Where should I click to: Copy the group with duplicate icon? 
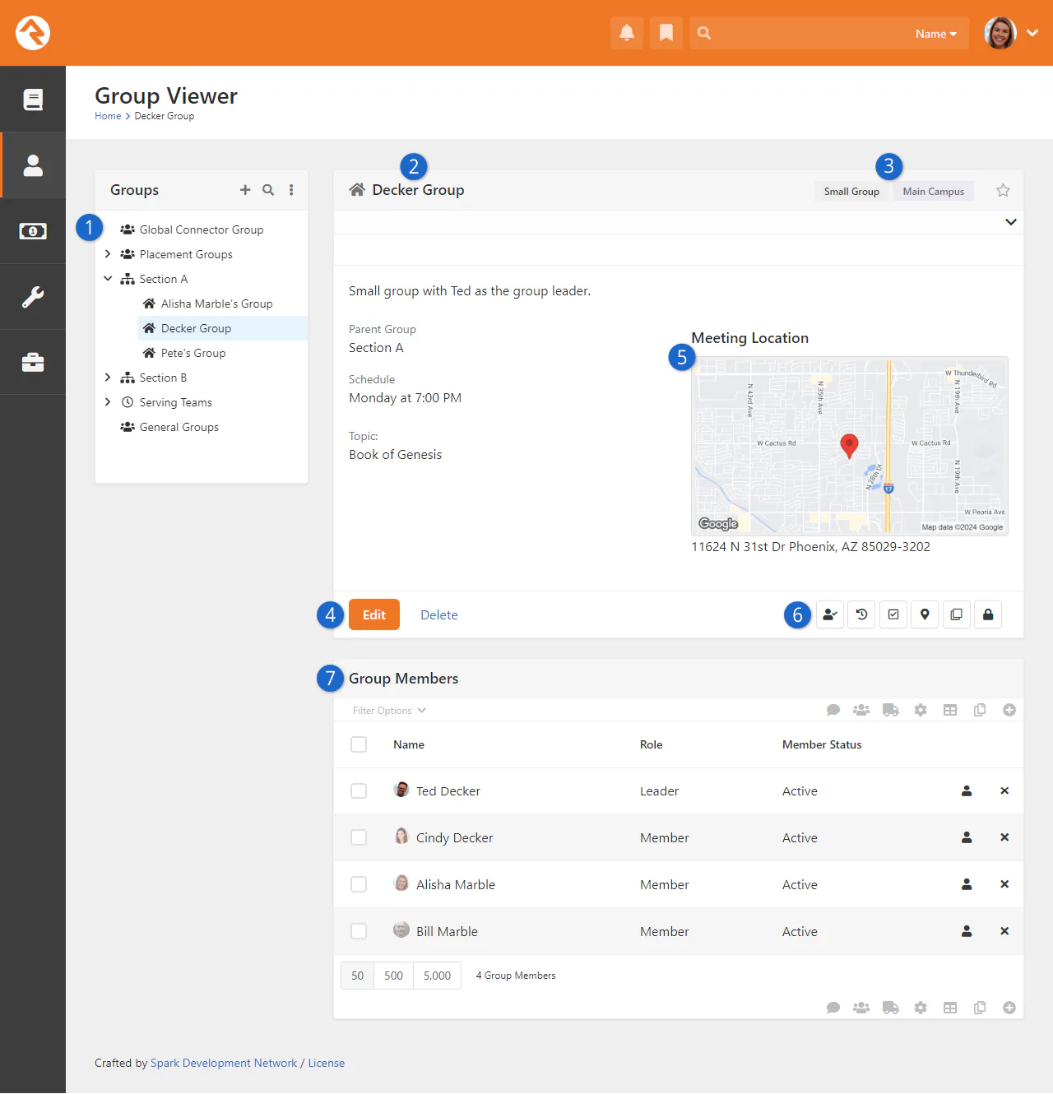tap(956, 614)
